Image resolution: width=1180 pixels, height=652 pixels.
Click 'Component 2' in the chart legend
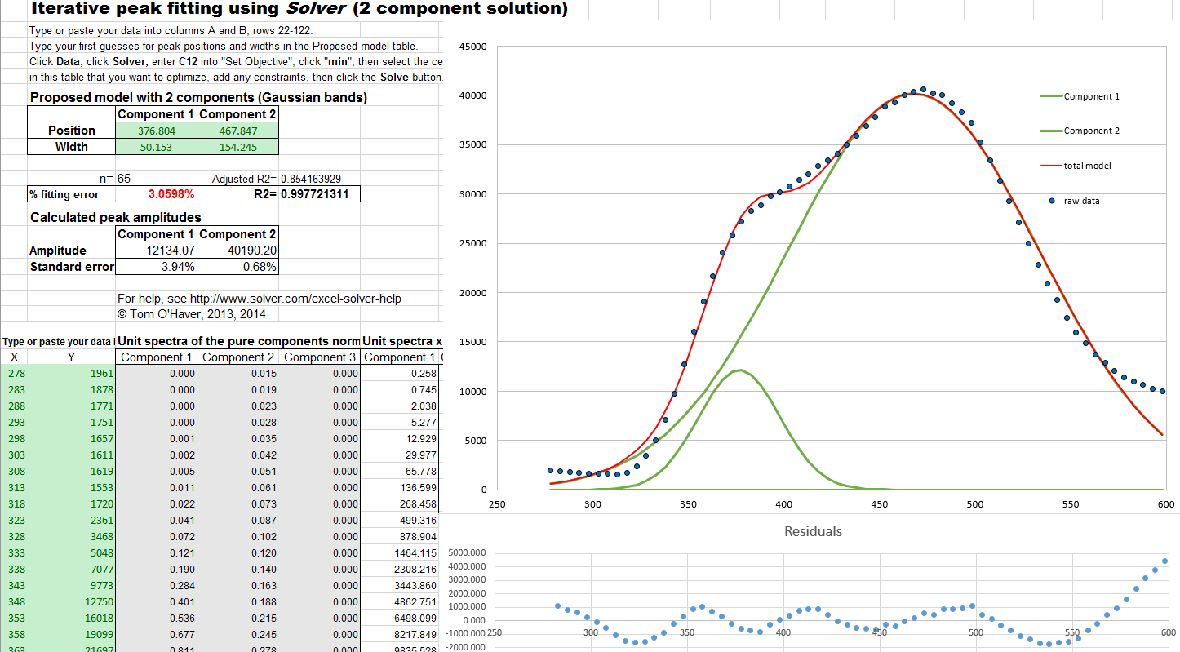click(x=1091, y=131)
